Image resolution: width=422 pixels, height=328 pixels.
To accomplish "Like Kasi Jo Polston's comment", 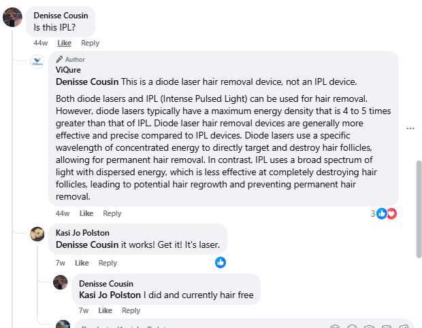I will pyautogui.click(x=82, y=263).
